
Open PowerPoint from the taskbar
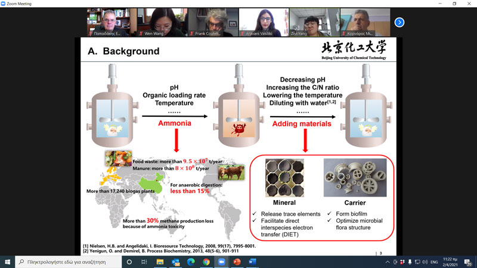[237, 261]
